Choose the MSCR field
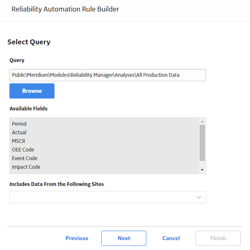The width and height of the screenshot is (250, 250). (x=18, y=141)
